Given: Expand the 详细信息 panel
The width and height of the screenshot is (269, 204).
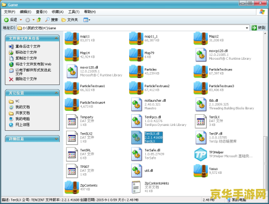Looking at the screenshot, I should (56, 139).
